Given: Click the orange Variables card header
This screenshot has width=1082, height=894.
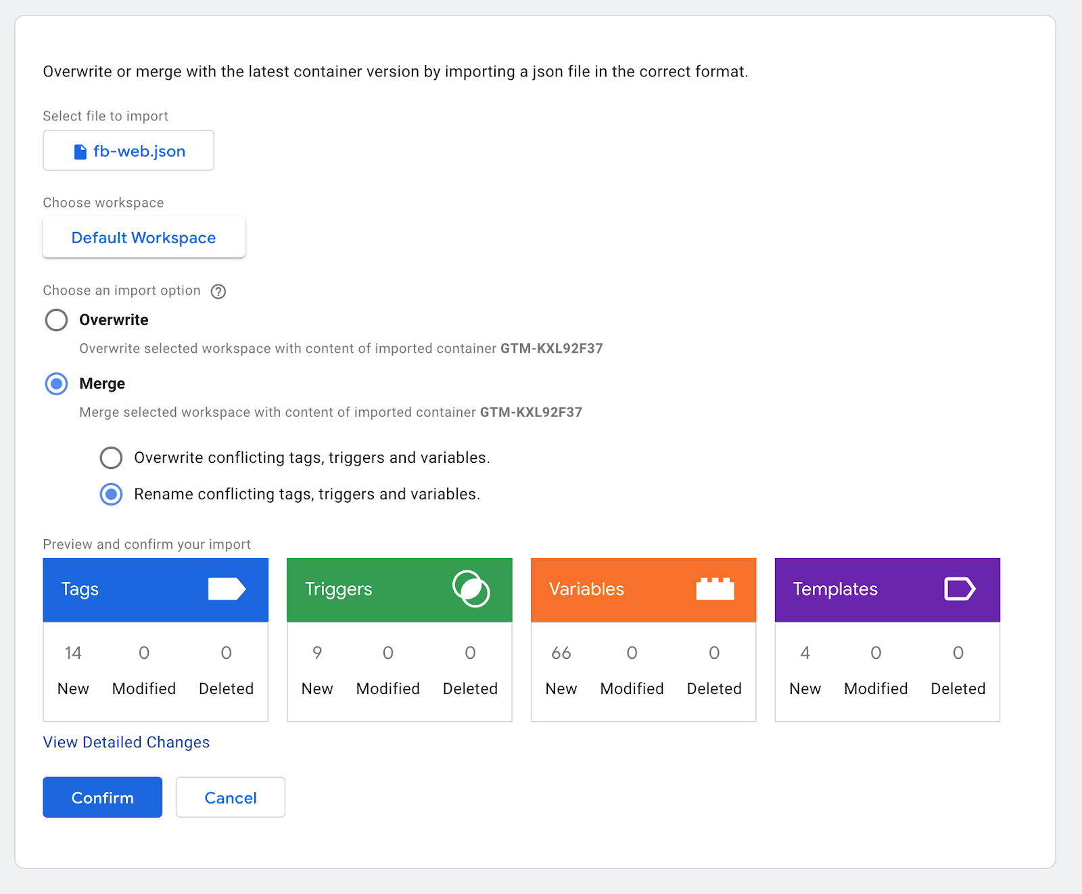Looking at the screenshot, I should click(x=622, y=589).
